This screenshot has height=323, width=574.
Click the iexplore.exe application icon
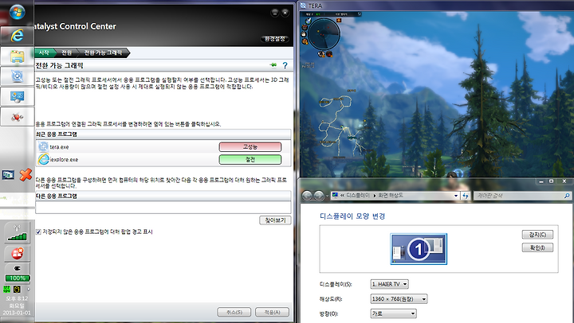43,159
